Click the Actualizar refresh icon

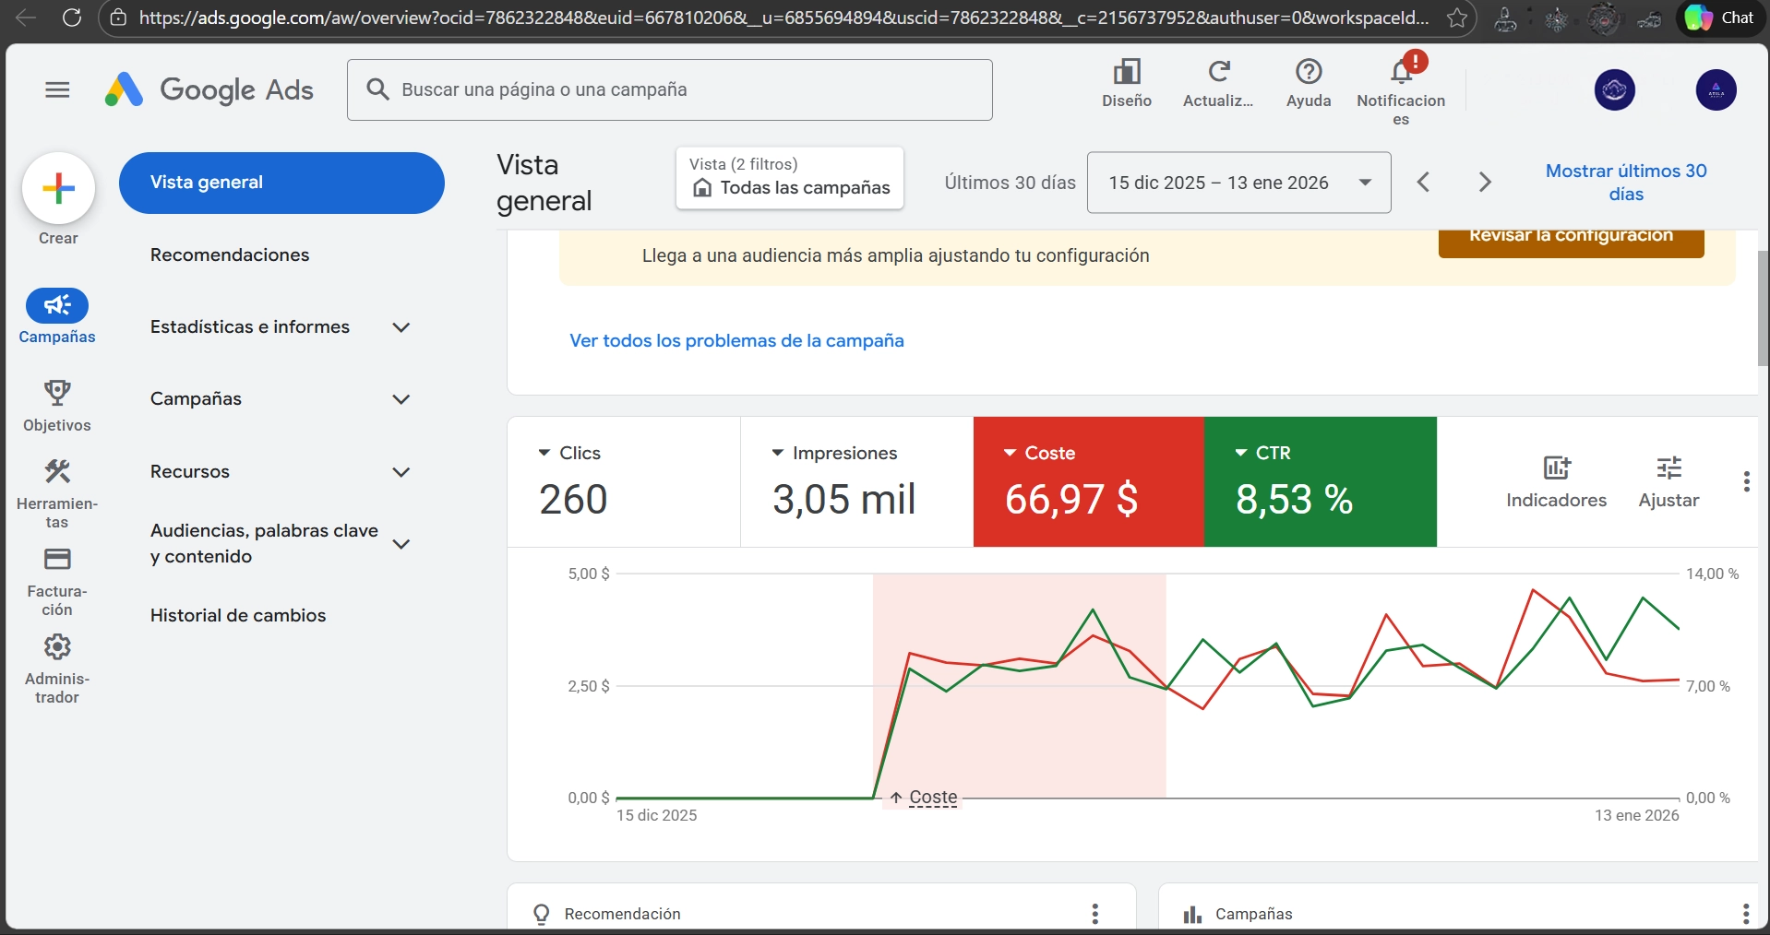pyautogui.click(x=1218, y=72)
